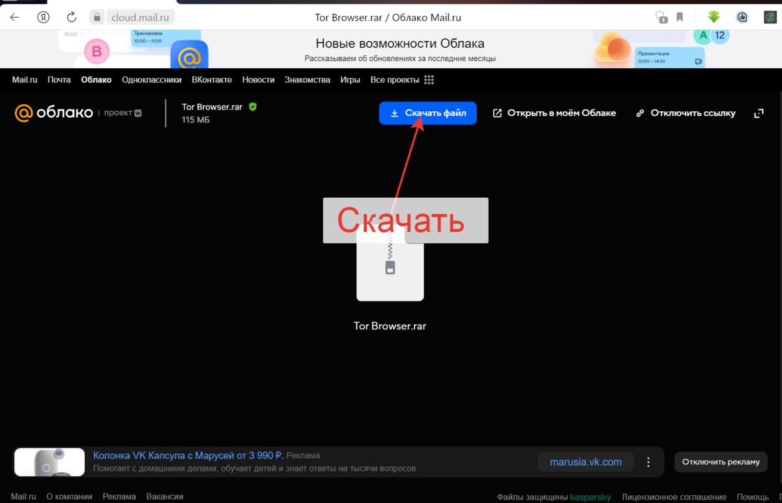Click the Облако logo
This screenshot has width=782, height=503.
54,113
